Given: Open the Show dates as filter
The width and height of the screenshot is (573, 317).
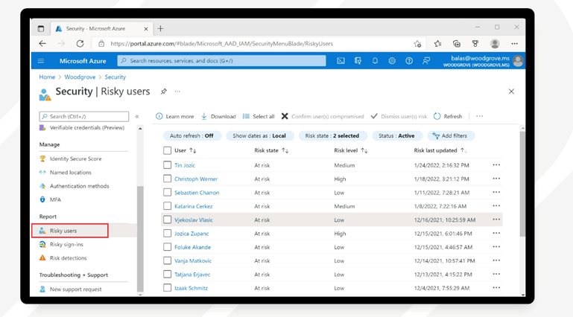Looking at the screenshot, I should [x=259, y=135].
